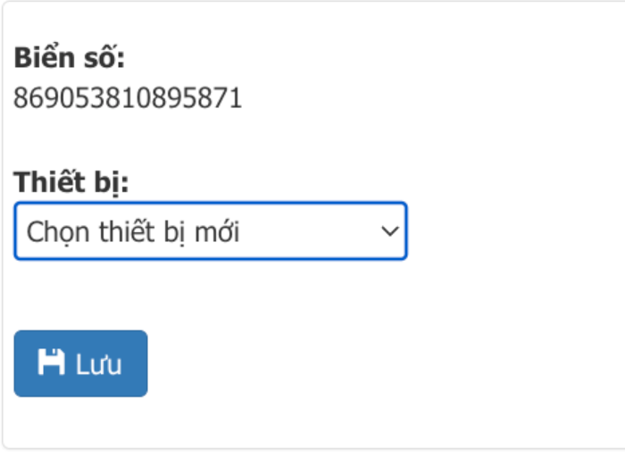
Task: Click the placeholder 'Chọn thiết bị mới'
Action: (133, 232)
